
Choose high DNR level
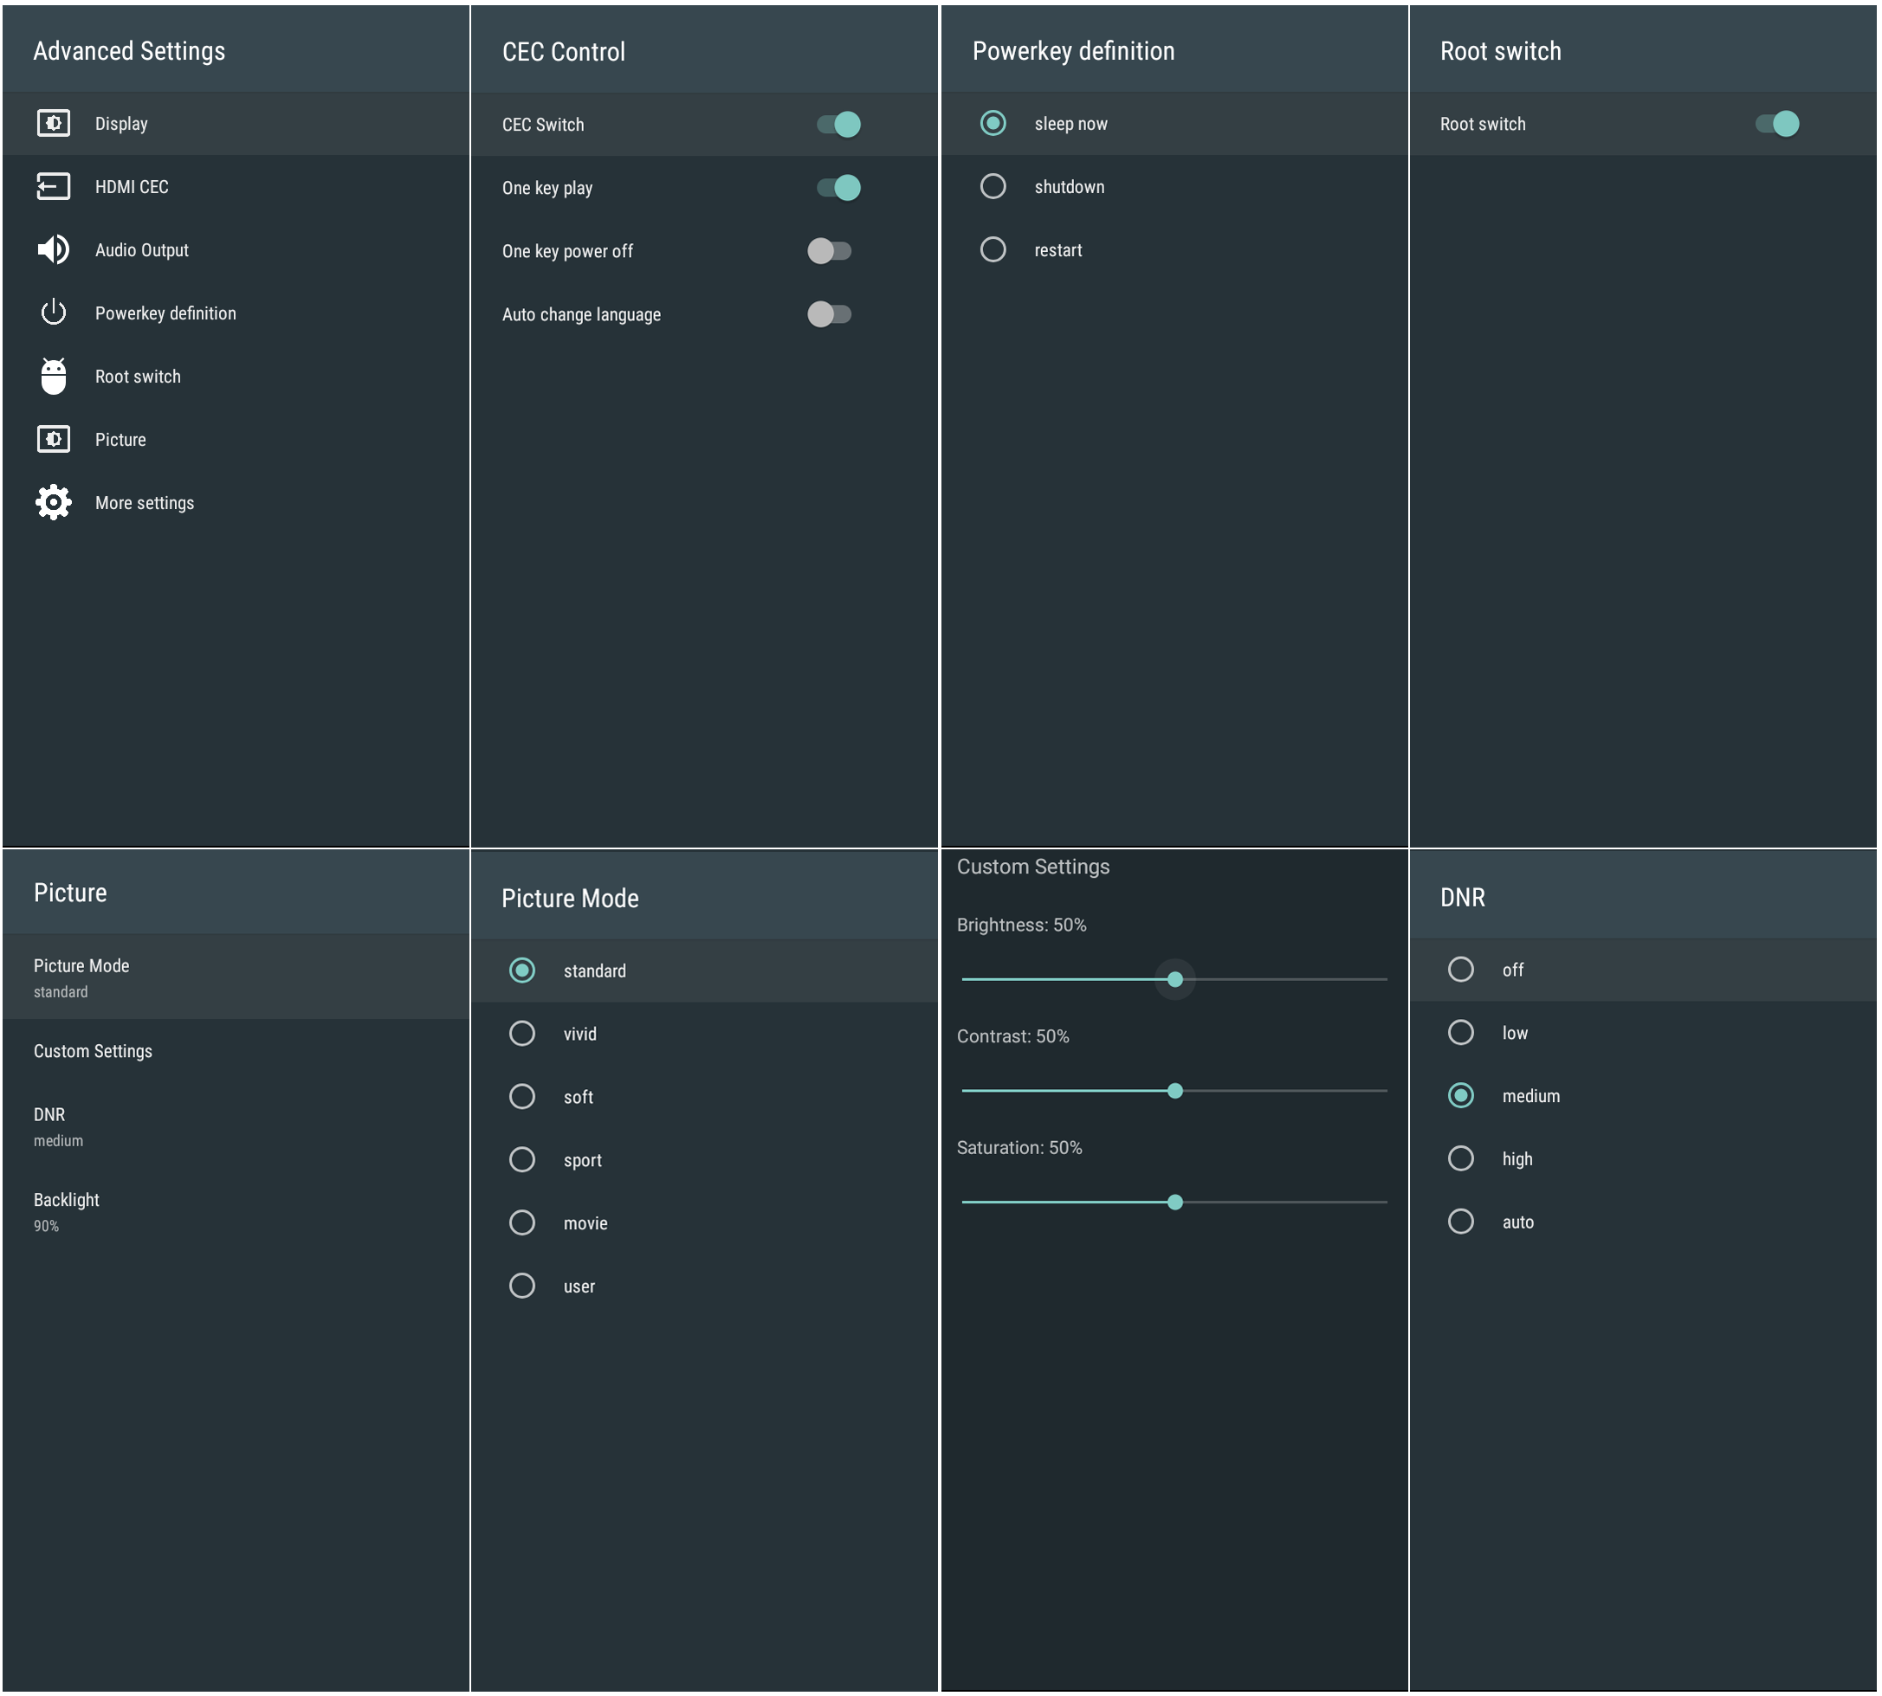(x=1461, y=1158)
